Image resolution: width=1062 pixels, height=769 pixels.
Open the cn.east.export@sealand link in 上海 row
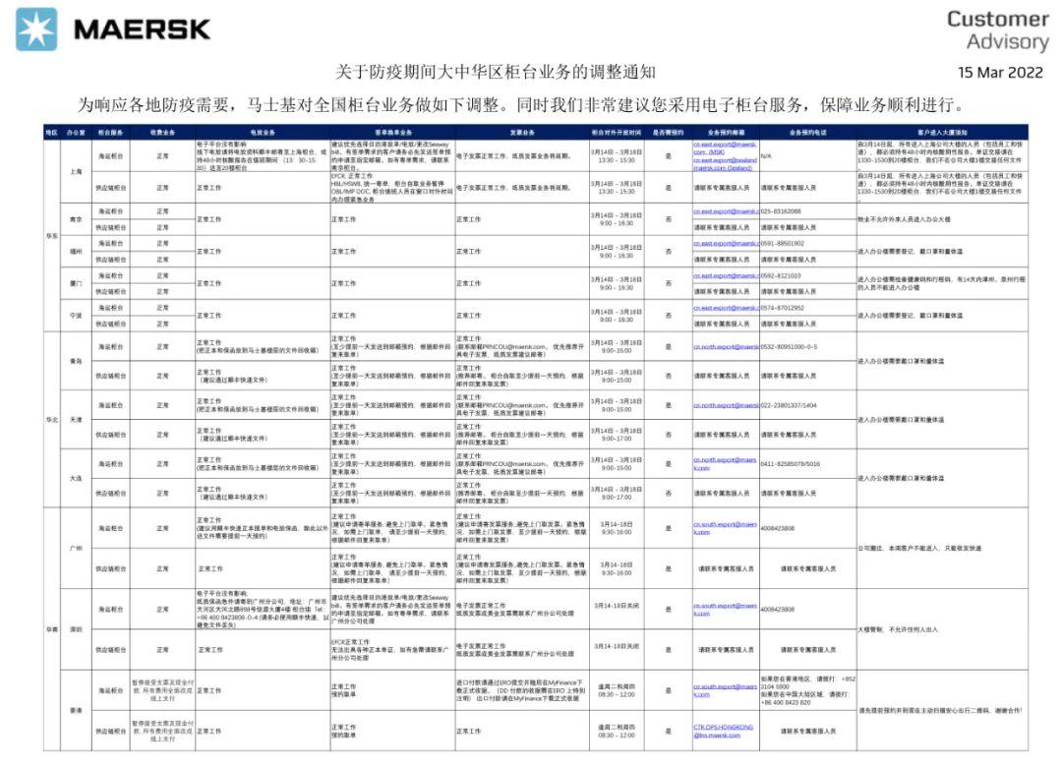coord(725,164)
